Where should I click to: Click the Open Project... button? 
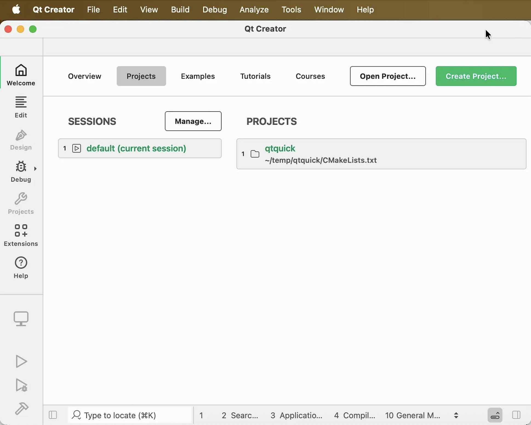pos(388,76)
